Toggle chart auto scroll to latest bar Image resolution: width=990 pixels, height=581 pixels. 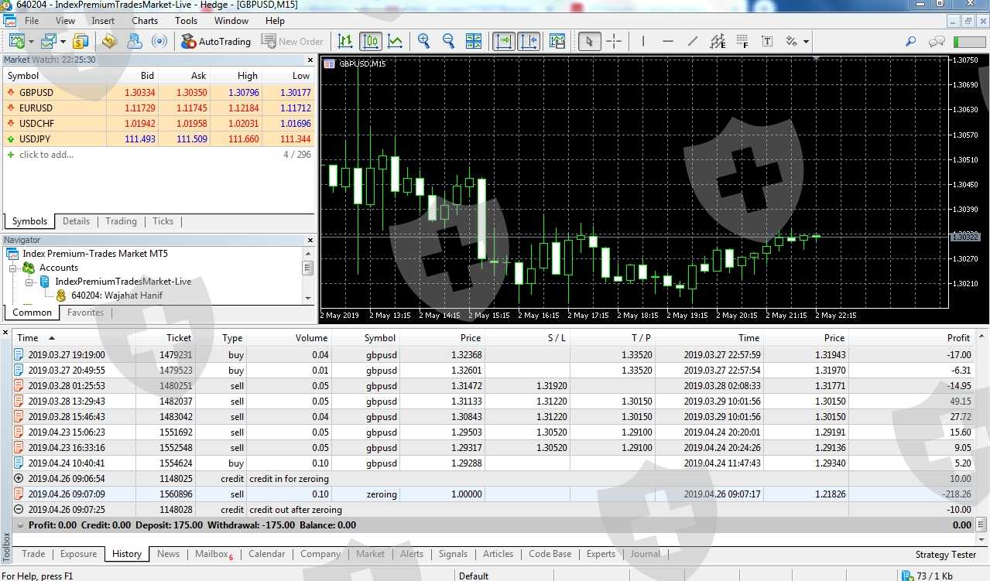[x=504, y=42]
